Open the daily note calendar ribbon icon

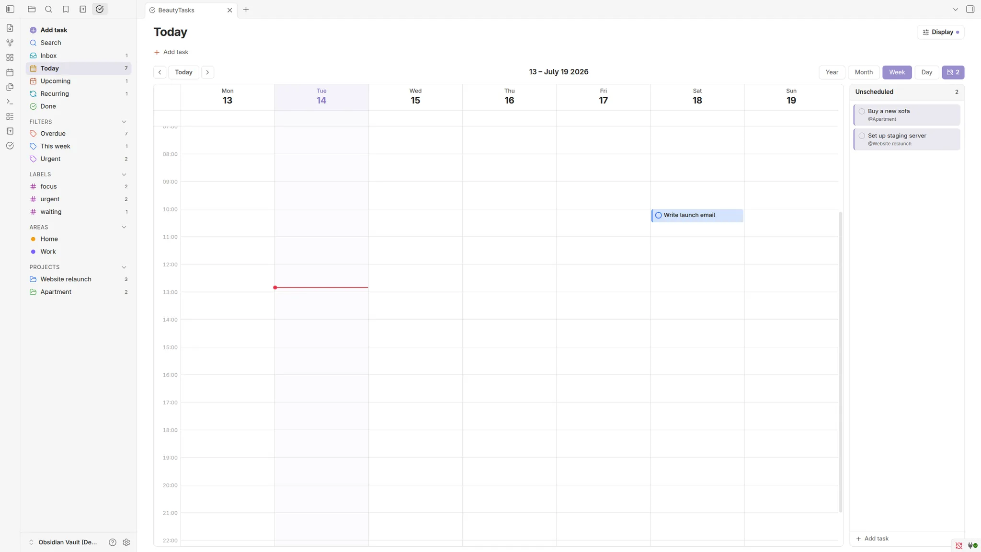tap(10, 72)
